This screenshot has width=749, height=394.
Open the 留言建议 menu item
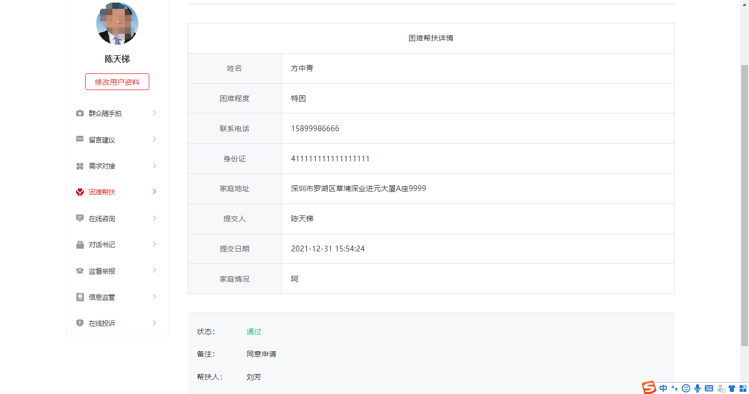click(102, 140)
